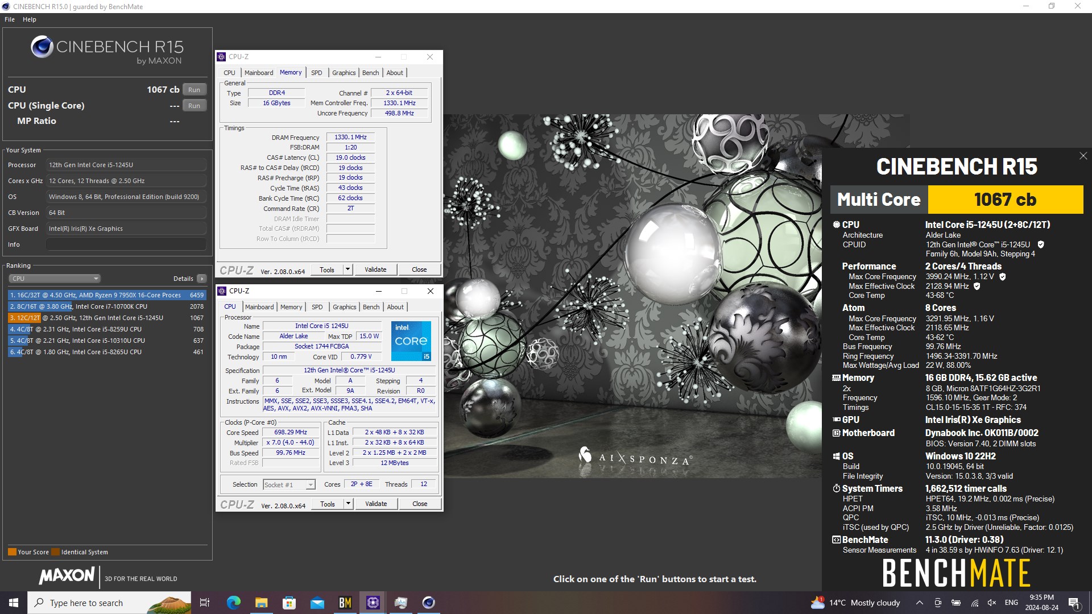Click Validate in lower CPU-Z window
The image size is (1092, 614).
pos(376,504)
